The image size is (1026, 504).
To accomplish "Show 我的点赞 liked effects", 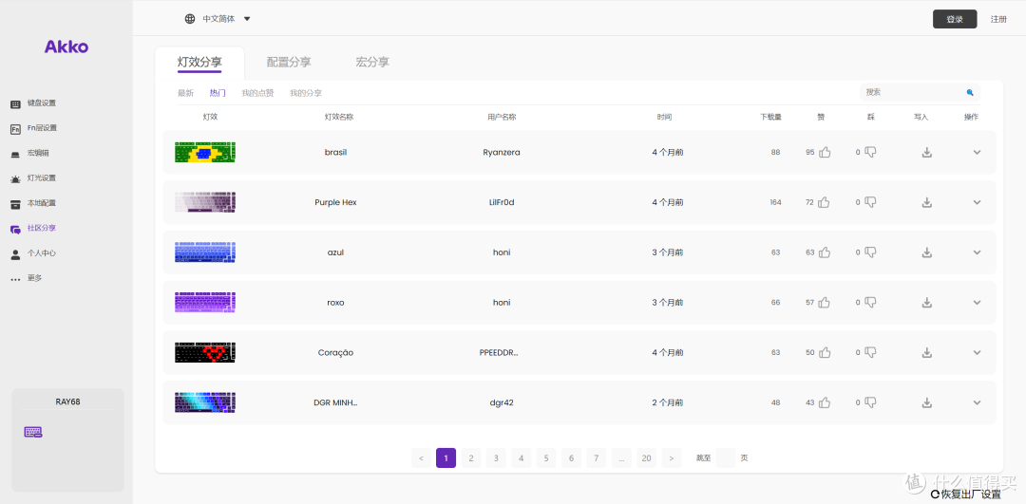I will point(257,93).
